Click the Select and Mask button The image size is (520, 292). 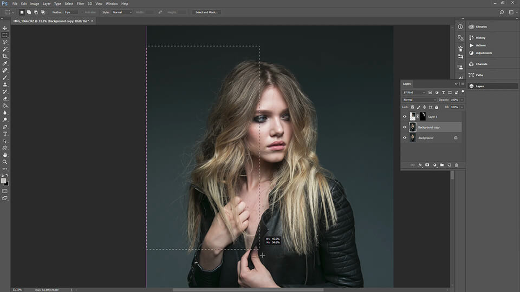pyautogui.click(x=206, y=12)
